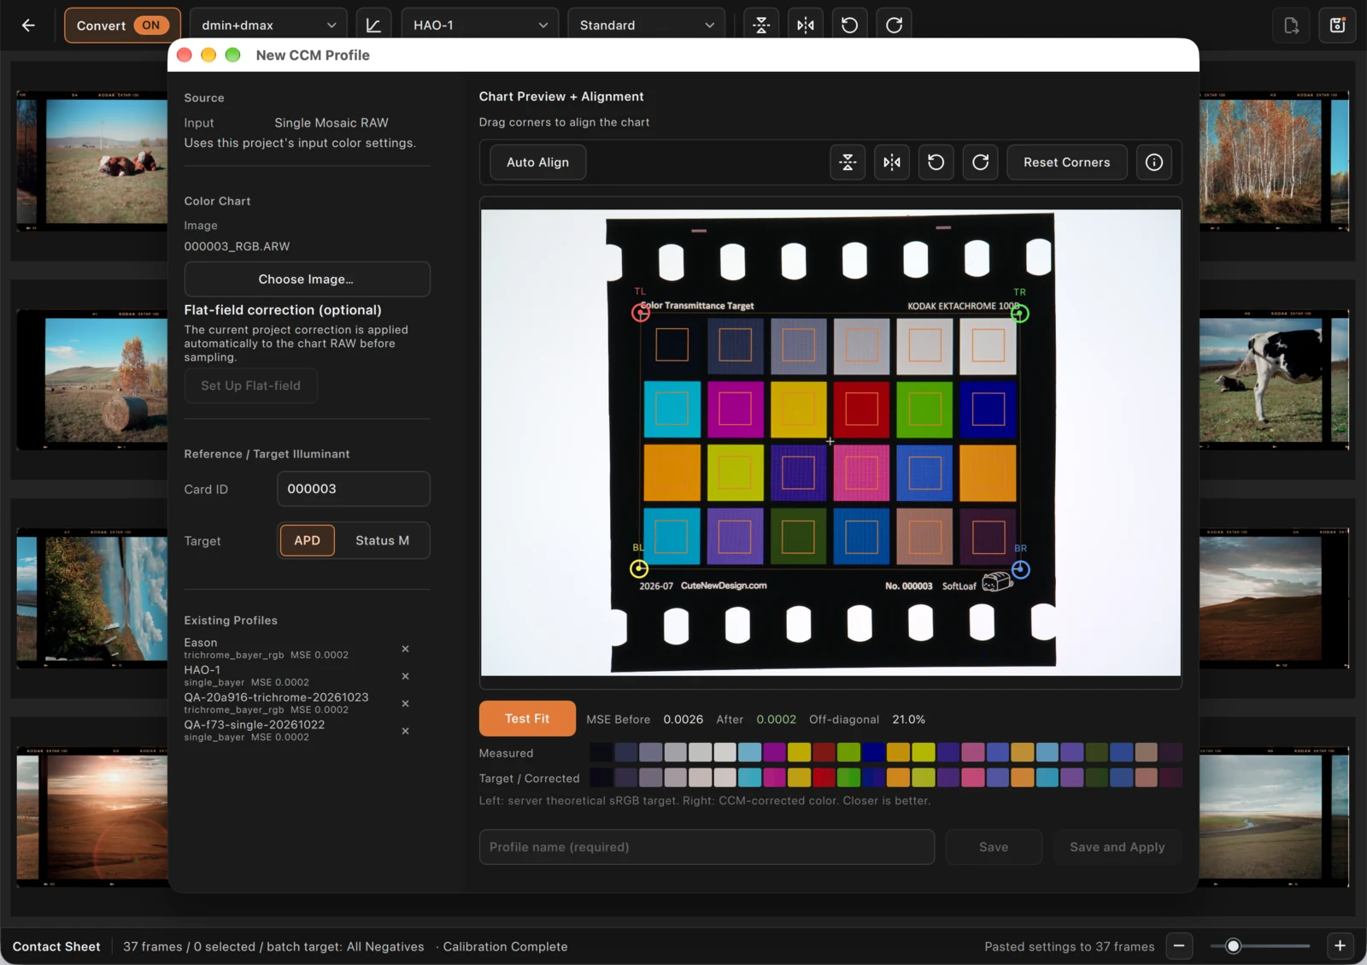This screenshot has width=1367, height=965.
Task: Click the Card ID input field
Action: 353,489
